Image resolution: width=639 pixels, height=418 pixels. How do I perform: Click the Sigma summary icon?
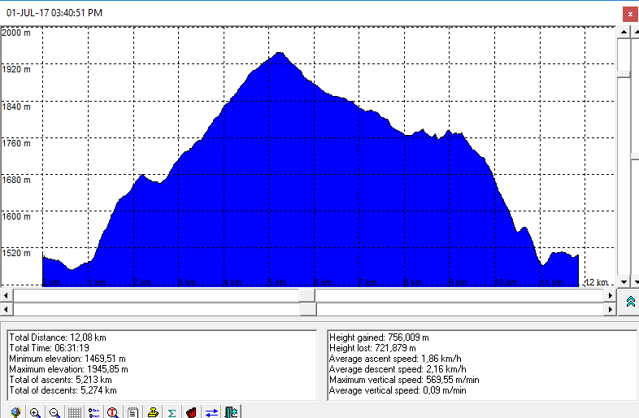(172, 411)
